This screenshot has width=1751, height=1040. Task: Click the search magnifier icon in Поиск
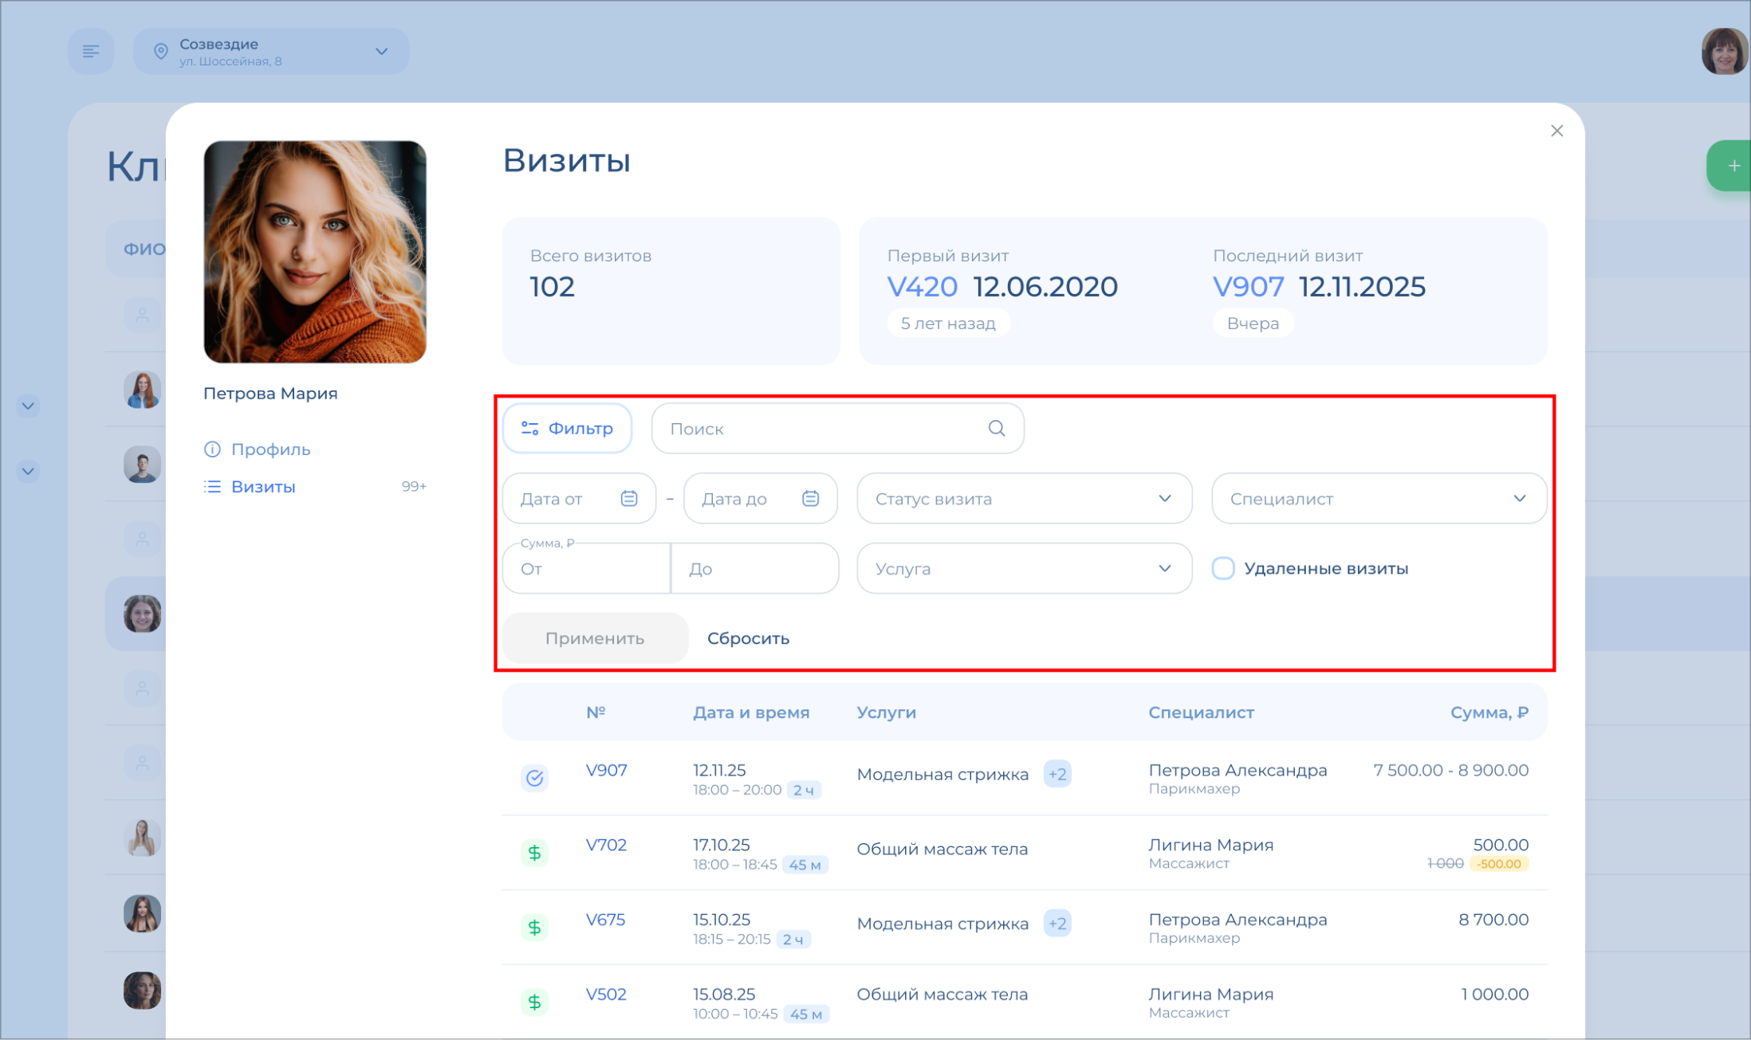point(996,429)
